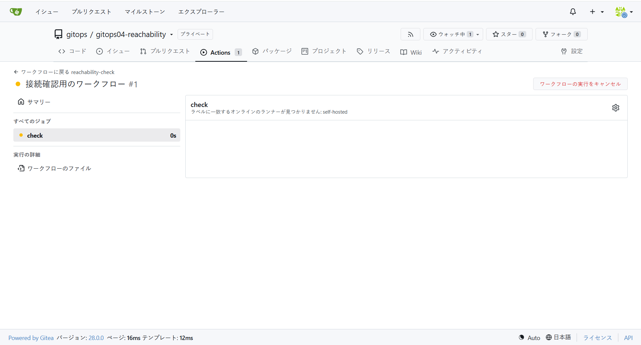641x345 pixels.
Task: Switch to the コード tab
Action: point(72,51)
